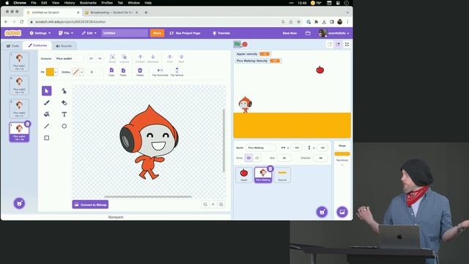Click the Front layer icon
This screenshot has width=469, height=264.
click(x=169, y=59)
